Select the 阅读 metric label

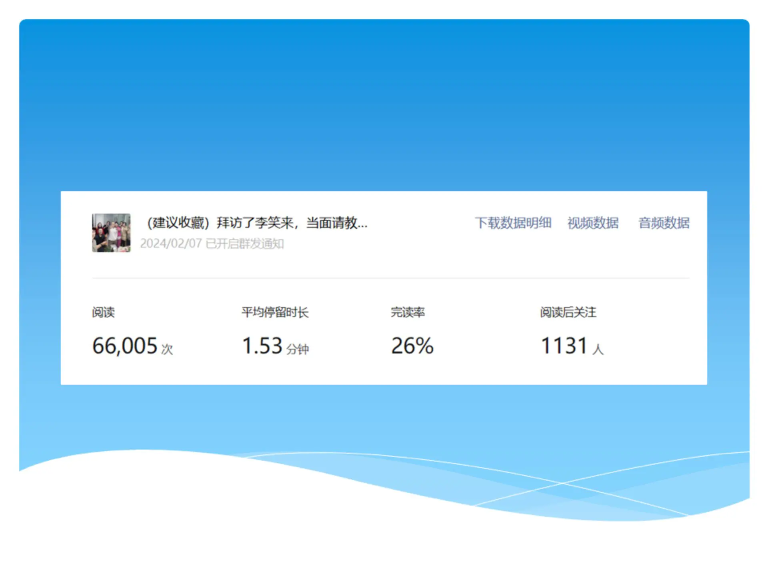point(103,312)
